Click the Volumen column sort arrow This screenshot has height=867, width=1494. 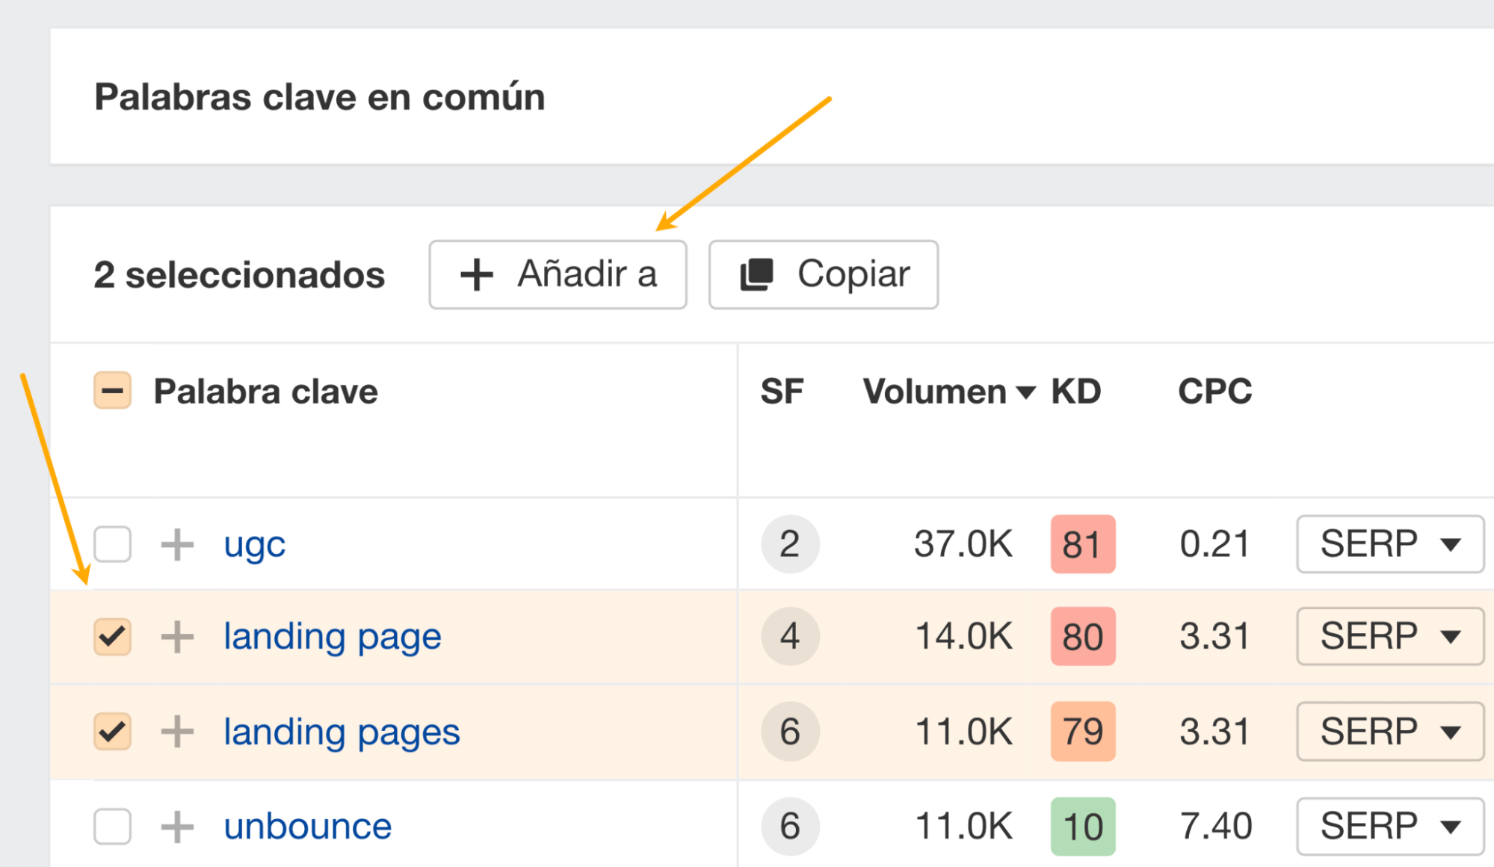tap(1025, 391)
